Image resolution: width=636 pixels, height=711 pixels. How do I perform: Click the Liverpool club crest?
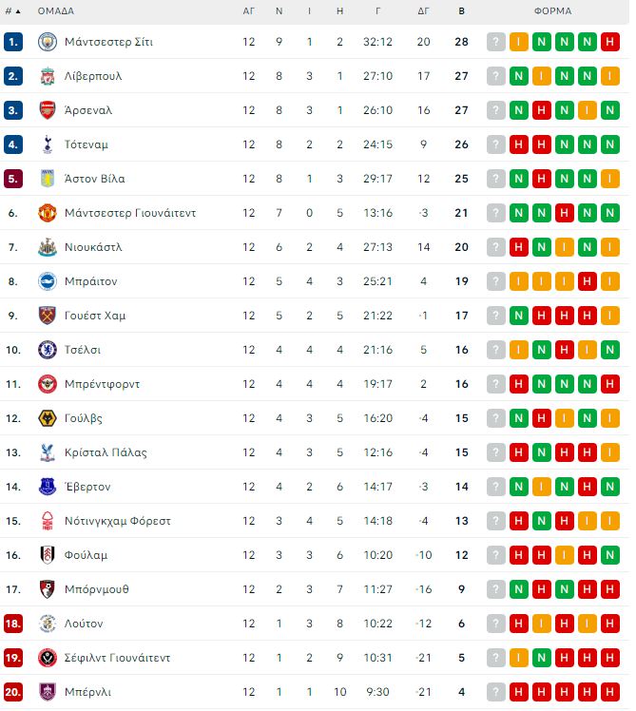(x=48, y=76)
